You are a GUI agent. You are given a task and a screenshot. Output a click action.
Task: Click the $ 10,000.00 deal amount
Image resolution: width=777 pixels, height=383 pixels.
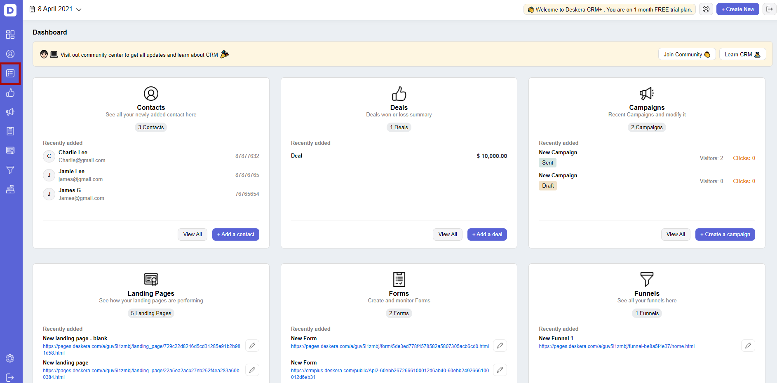[492, 156]
